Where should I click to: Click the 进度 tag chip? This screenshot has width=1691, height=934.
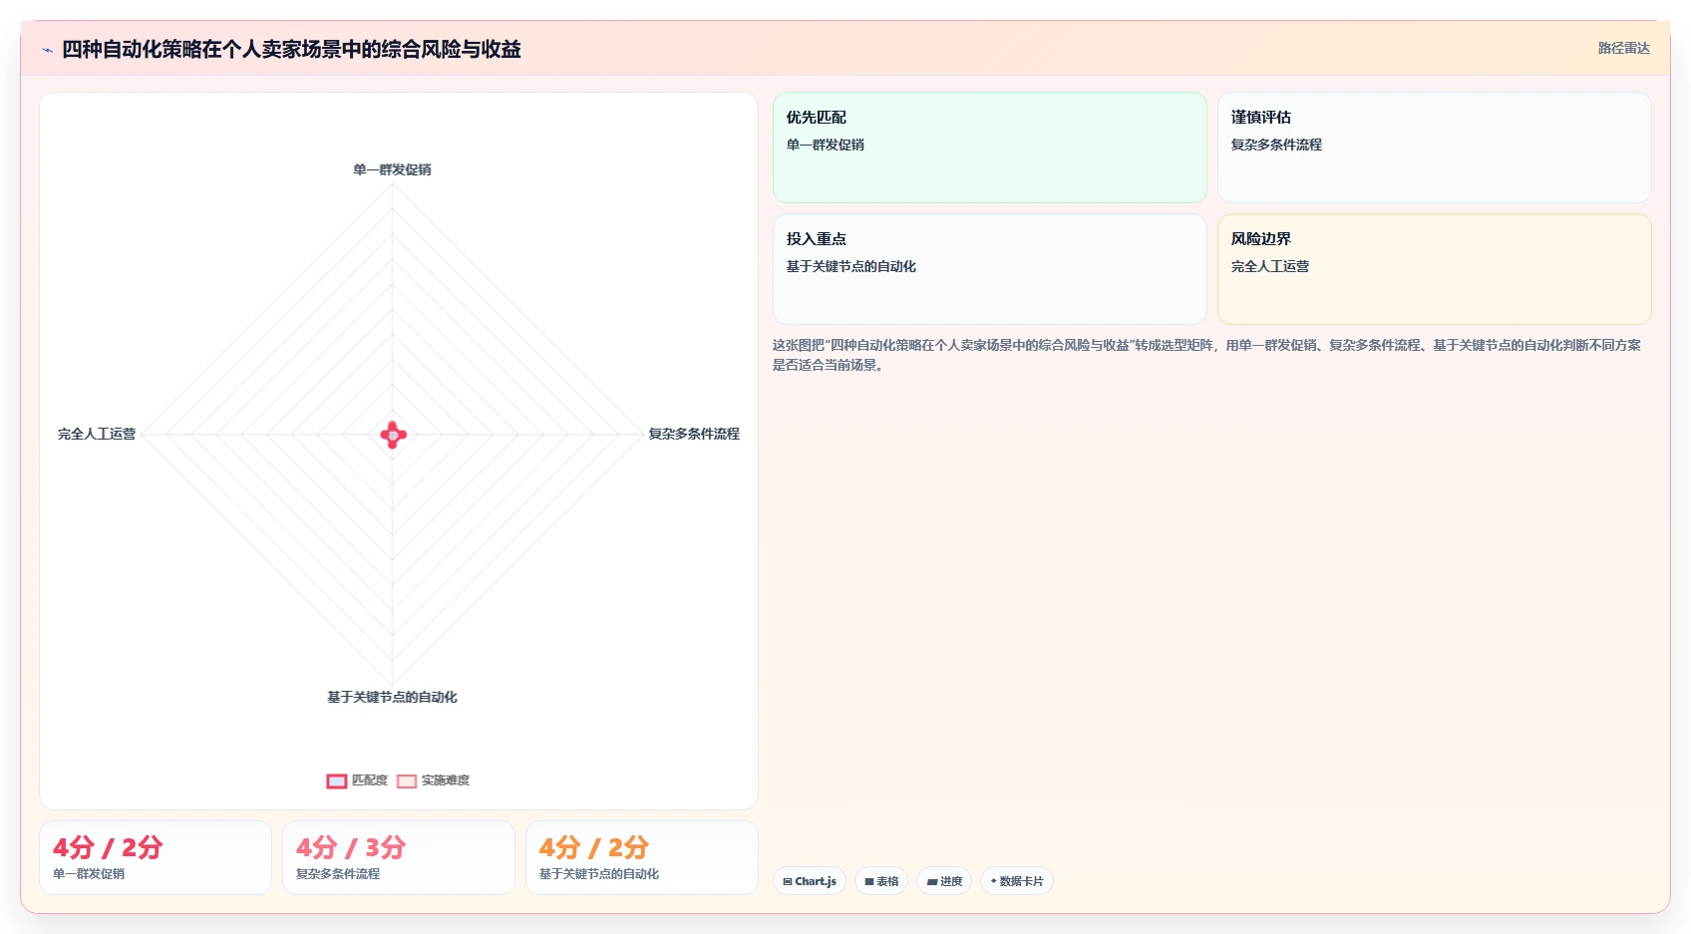(x=944, y=881)
